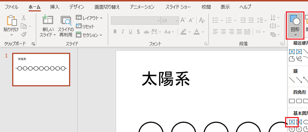Click the Decrease Font Size icon
This screenshot has width=308, height=132.
[191, 20]
